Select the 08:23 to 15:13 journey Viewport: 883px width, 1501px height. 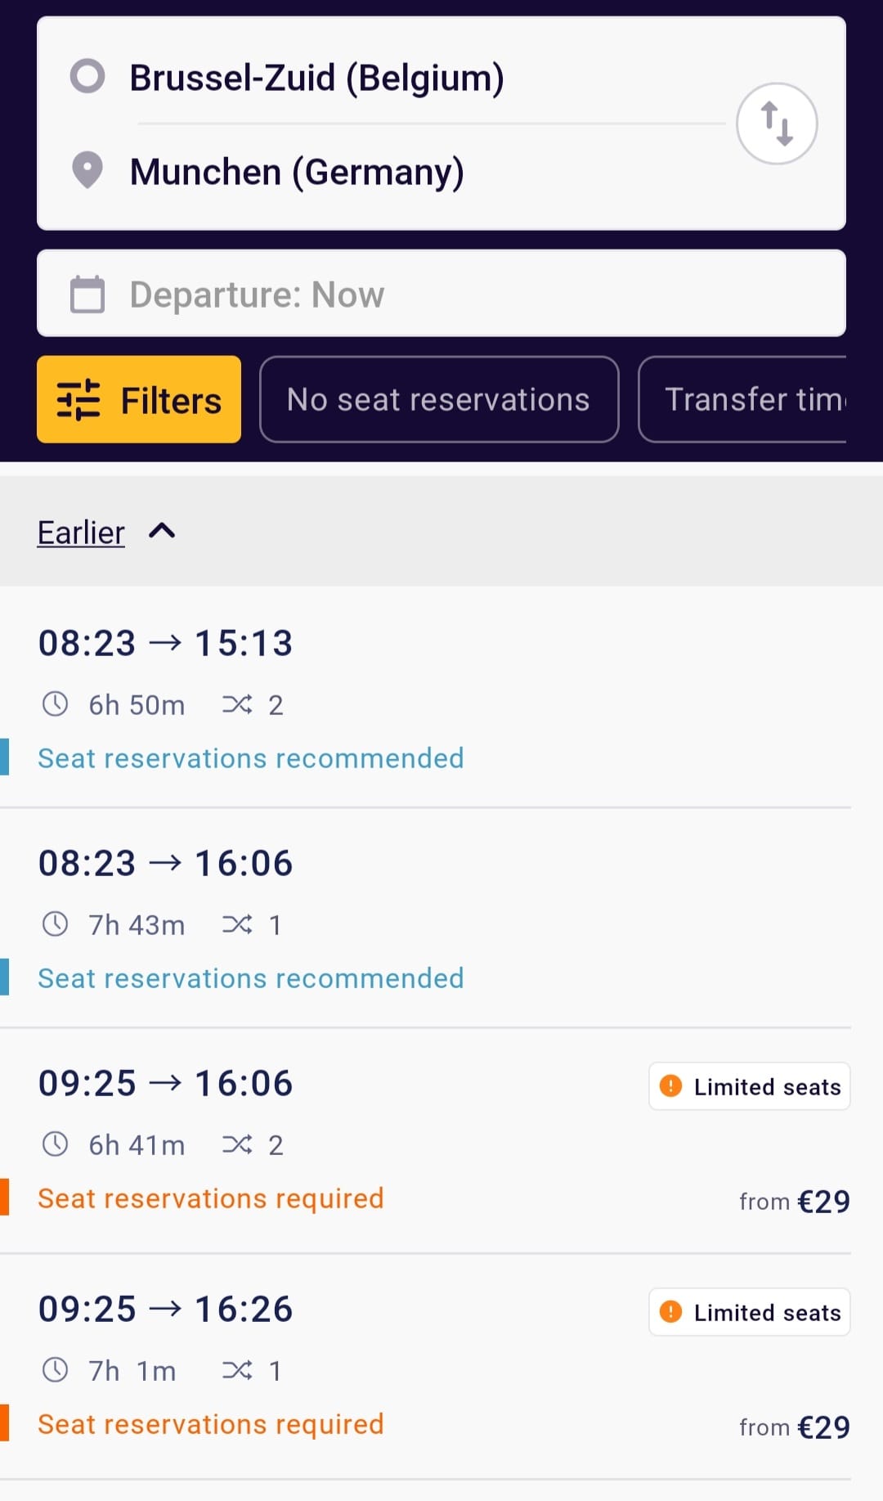click(425, 697)
